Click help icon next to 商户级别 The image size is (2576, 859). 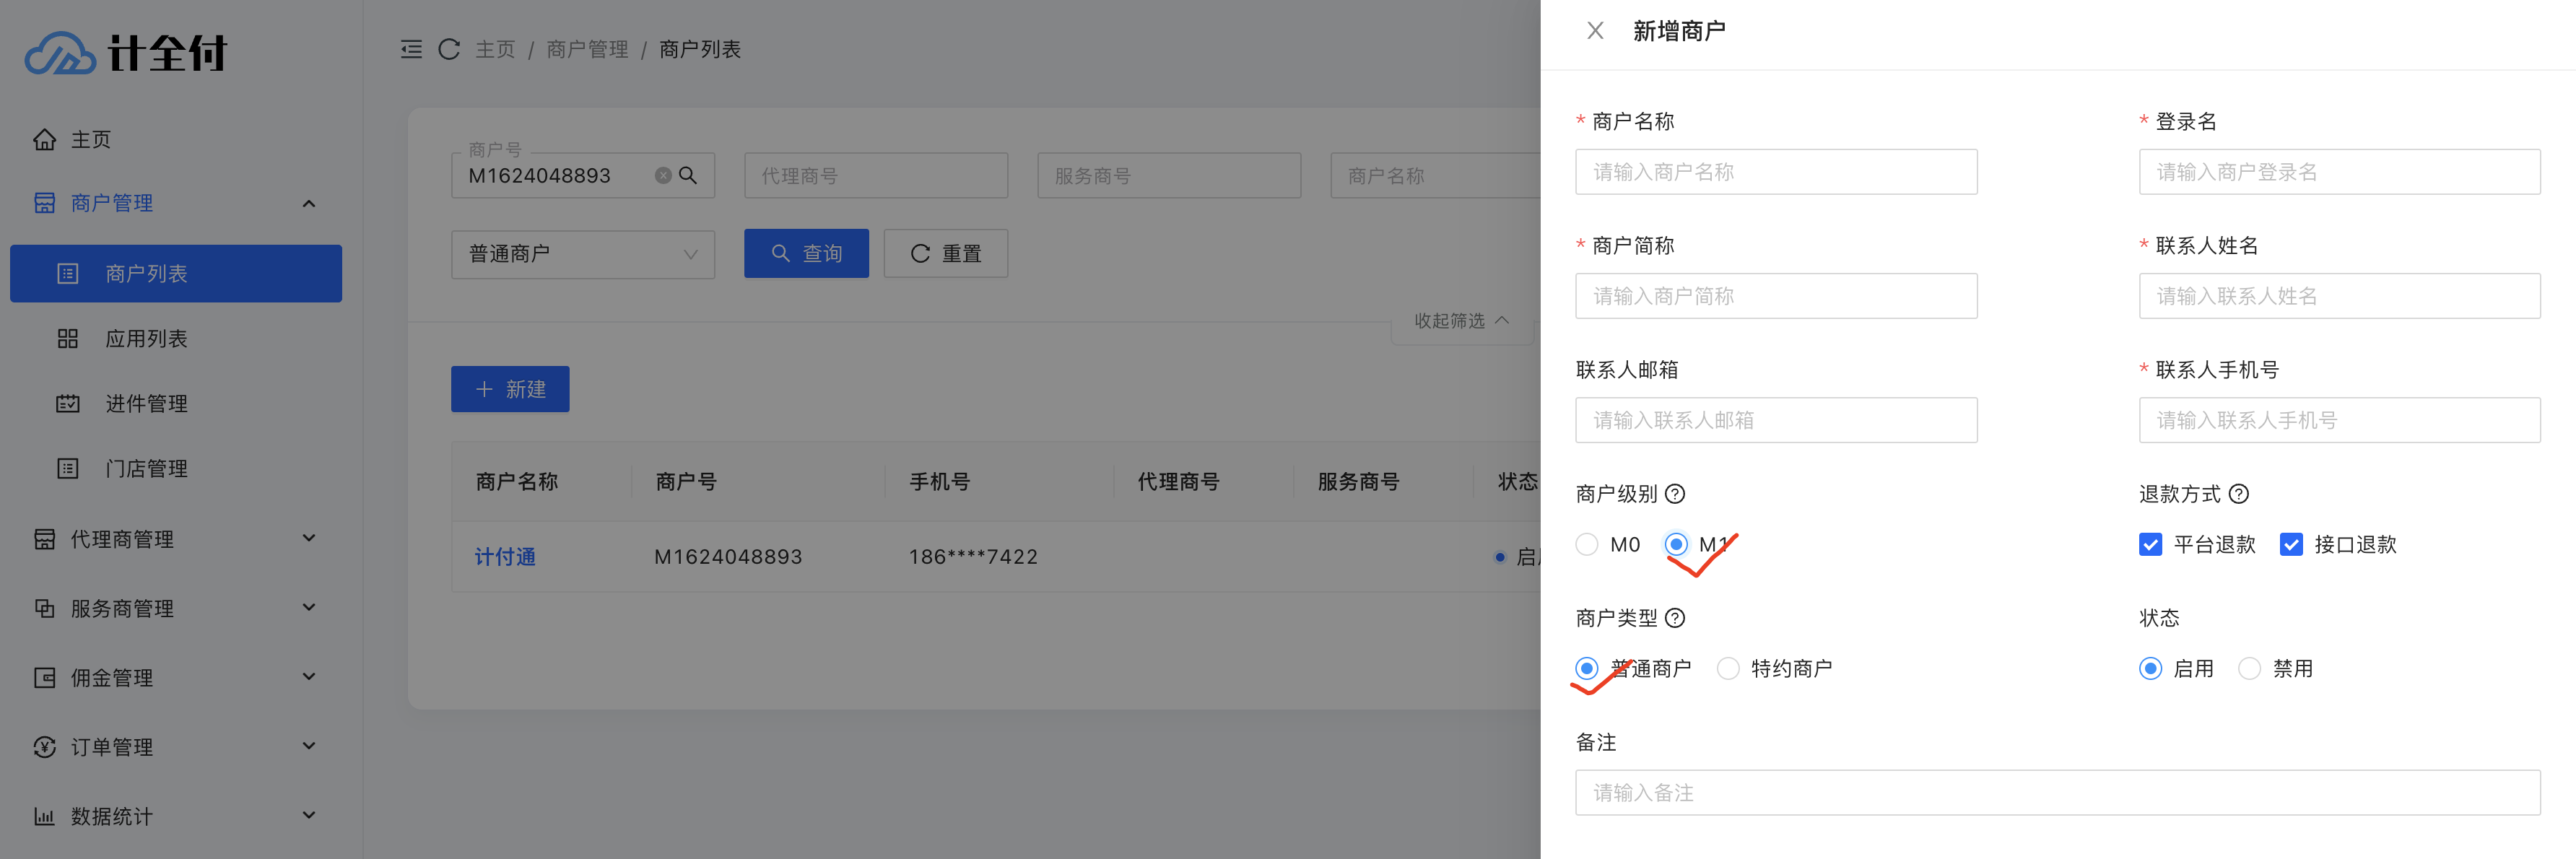coord(1675,494)
